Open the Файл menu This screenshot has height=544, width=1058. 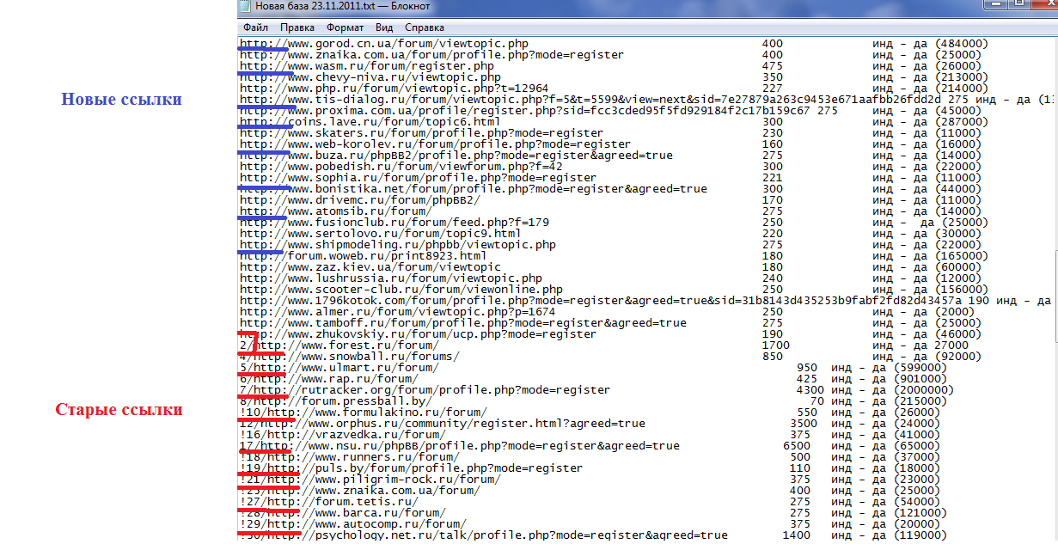(255, 28)
